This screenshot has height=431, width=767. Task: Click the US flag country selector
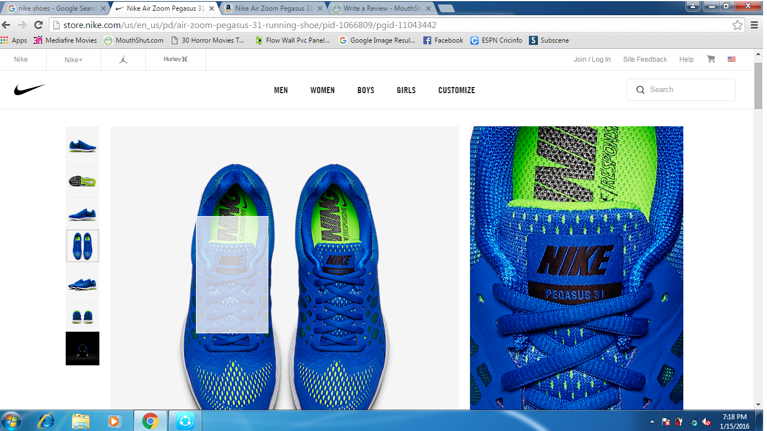point(732,59)
